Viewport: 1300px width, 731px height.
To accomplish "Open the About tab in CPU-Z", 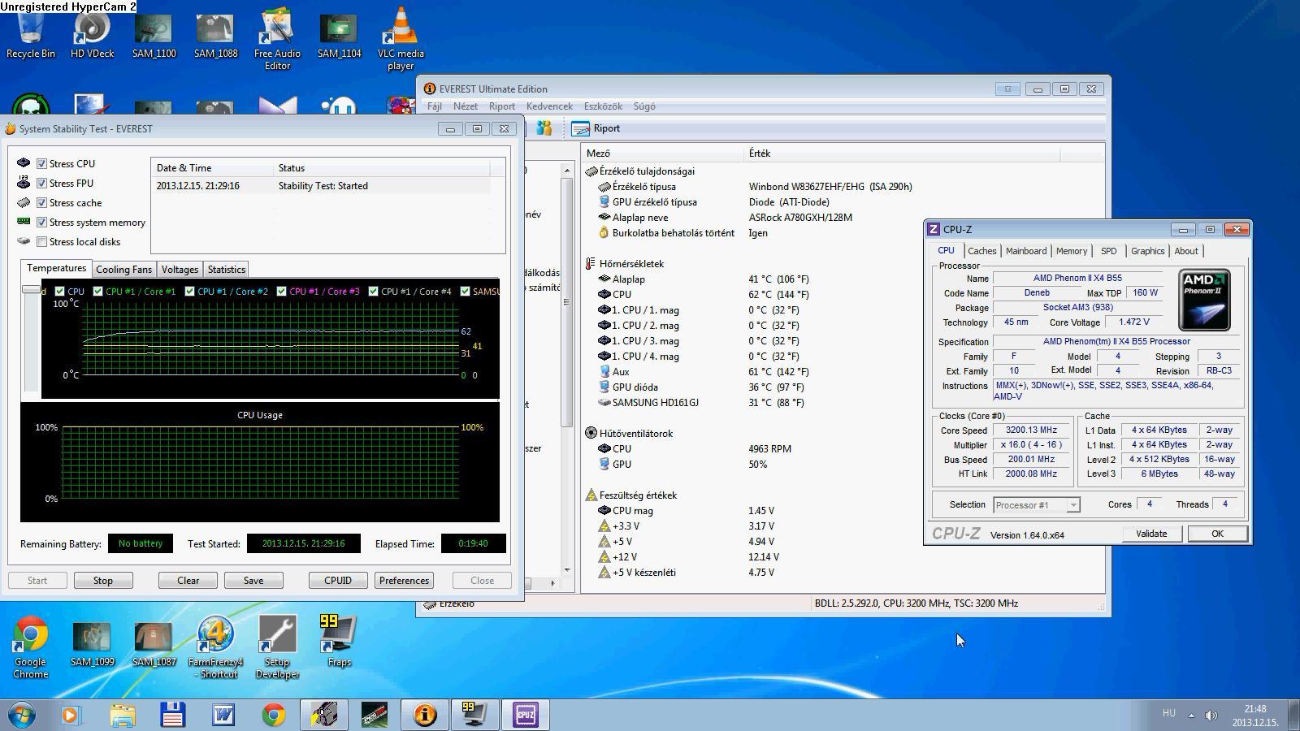I will coord(1185,251).
